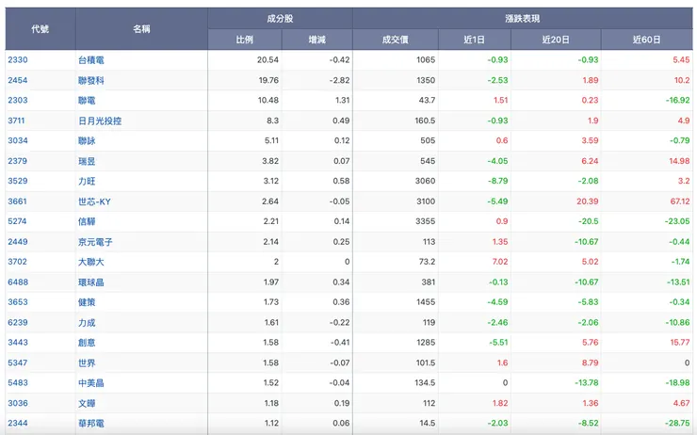Open the 華邦電 stock link
The image size is (697, 435).
coord(91,424)
